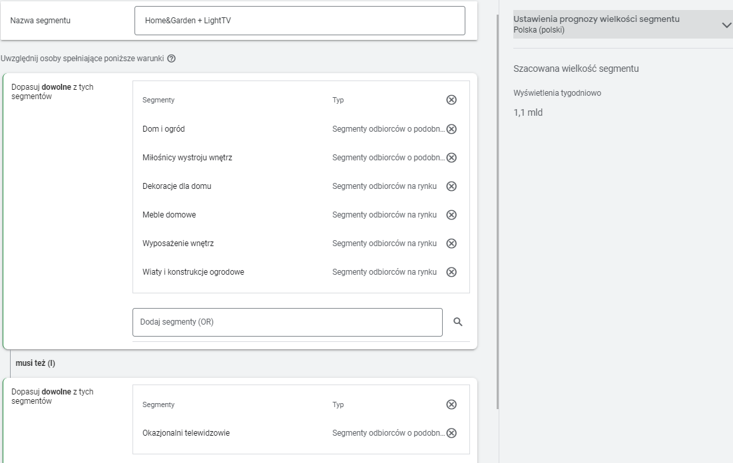Screen dimensions: 733x463
Task: Expand the "Ustawienia prognozy wielkości segmentu" panel
Action: (726, 25)
